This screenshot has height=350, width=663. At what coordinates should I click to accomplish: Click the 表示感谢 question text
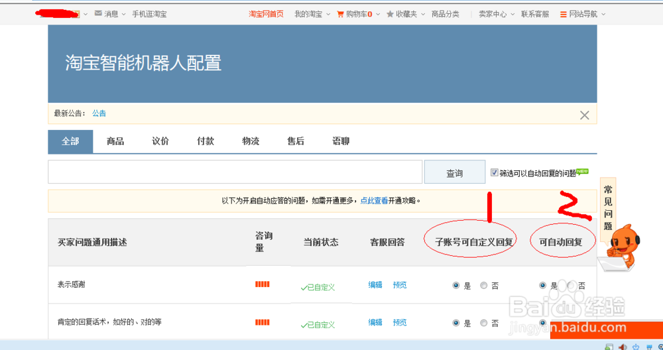(72, 285)
